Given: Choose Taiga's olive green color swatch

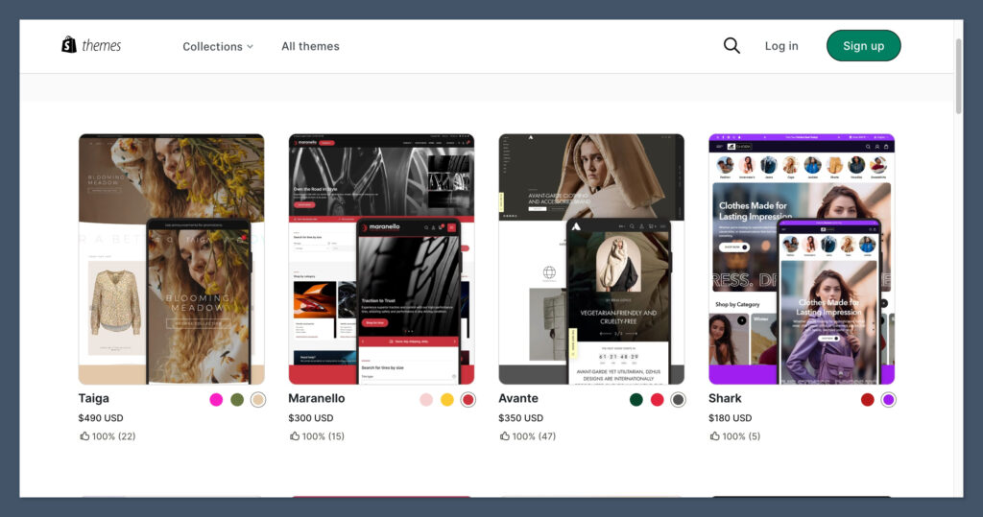Looking at the screenshot, I should (237, 400).
